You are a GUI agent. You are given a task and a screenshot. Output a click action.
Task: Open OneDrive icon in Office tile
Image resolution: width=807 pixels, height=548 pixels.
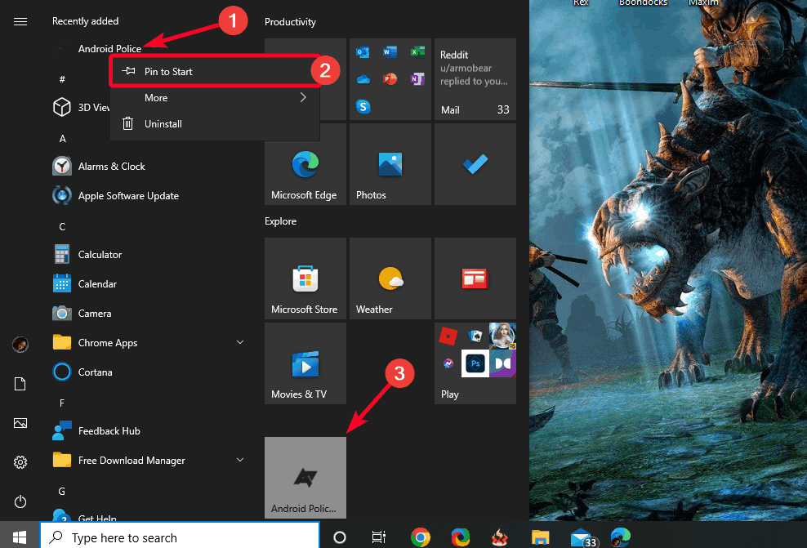pos(363,79)
